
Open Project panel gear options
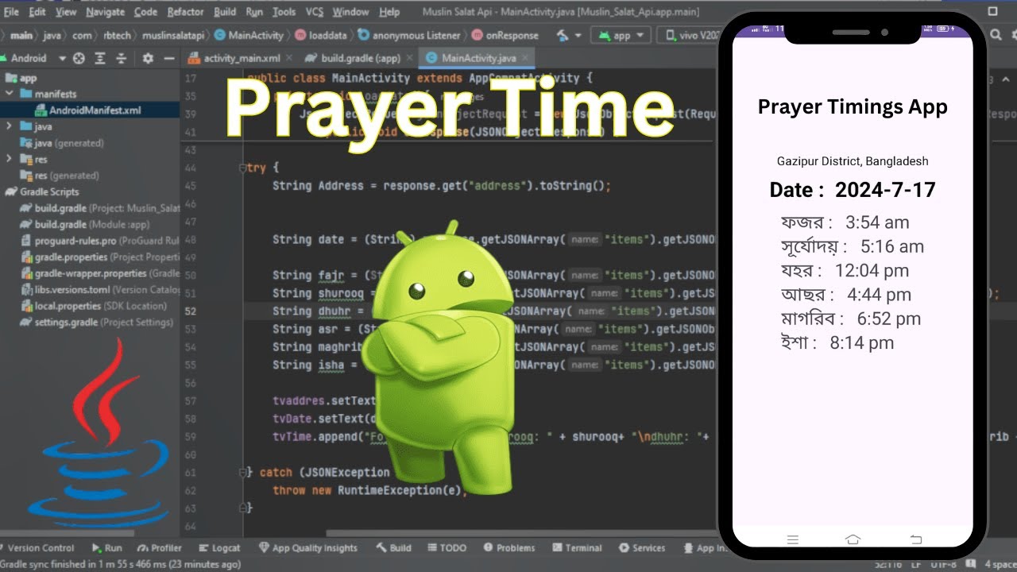pos(147,58)
